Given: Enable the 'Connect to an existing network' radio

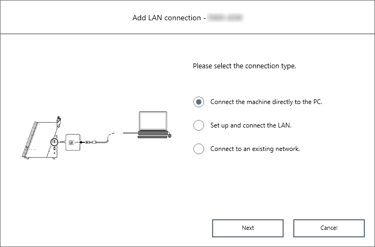Looking at the screenshot, I should [x=199, y=149].
